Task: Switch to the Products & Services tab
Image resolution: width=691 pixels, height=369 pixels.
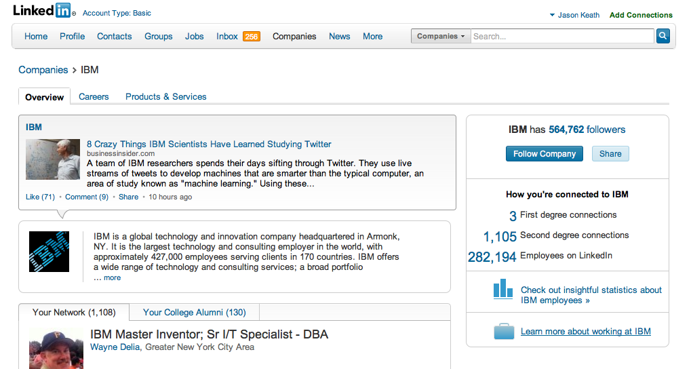Action: coord(165,96)
